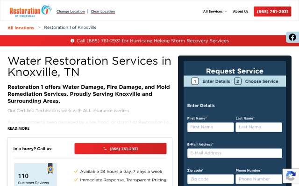This screenshot has width=299, height=186.
Task: Click the Certified Technicians insurance text
Action: tap(69, 111)
